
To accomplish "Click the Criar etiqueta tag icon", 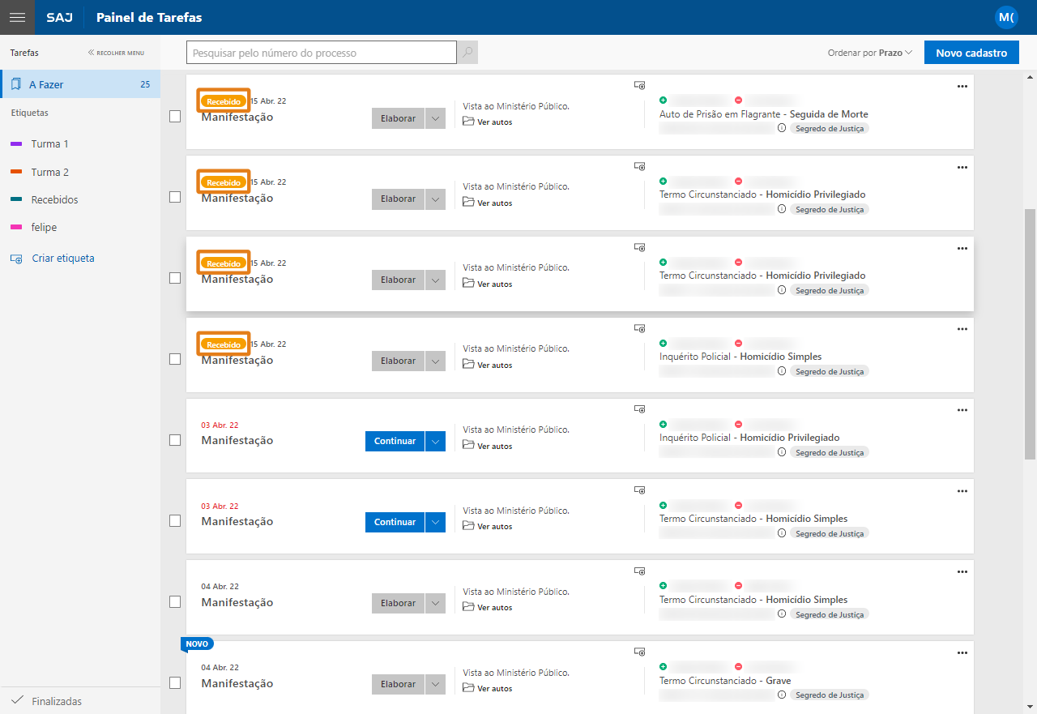I will [x=16, y=259].
